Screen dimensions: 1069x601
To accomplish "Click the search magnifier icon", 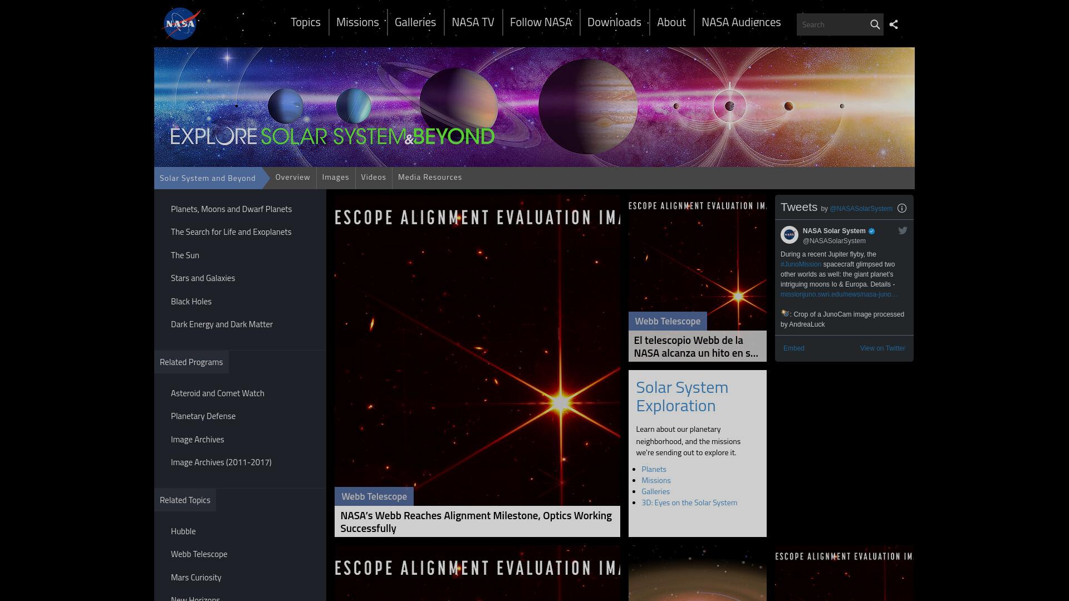I will [875, 24].
